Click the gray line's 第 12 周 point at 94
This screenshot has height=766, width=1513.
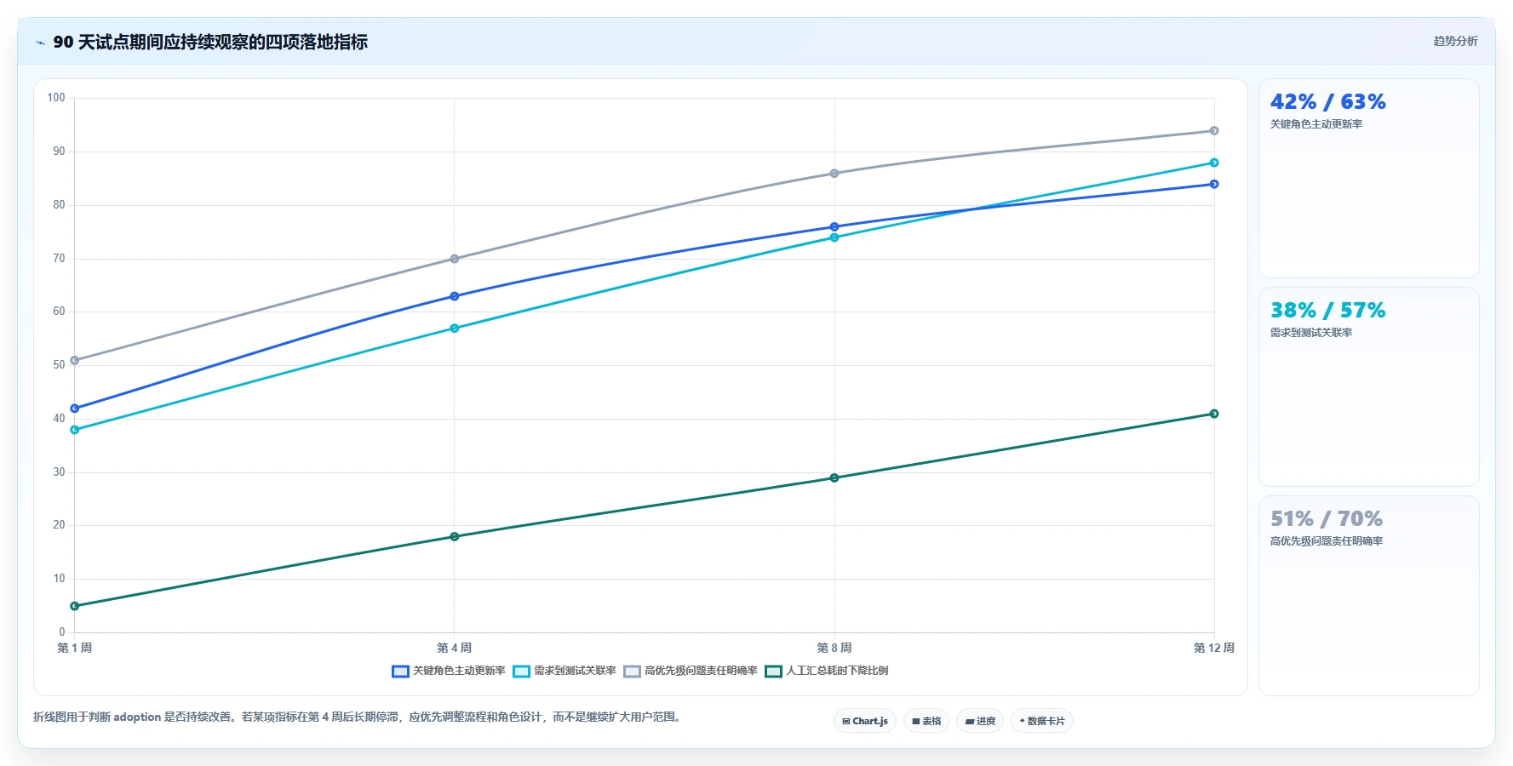tap(1214, 131)
